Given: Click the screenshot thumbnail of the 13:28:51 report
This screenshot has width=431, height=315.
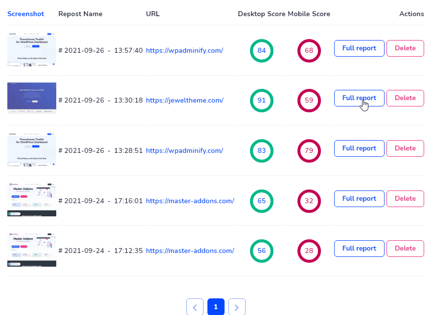Looking at the screenshot, I should [32, 150].
